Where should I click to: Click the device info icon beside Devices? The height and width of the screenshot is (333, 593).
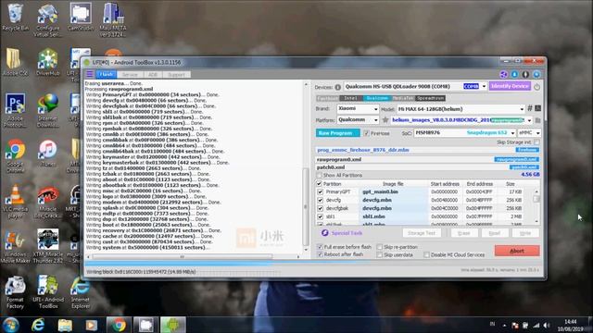click(x=337, y=87)
